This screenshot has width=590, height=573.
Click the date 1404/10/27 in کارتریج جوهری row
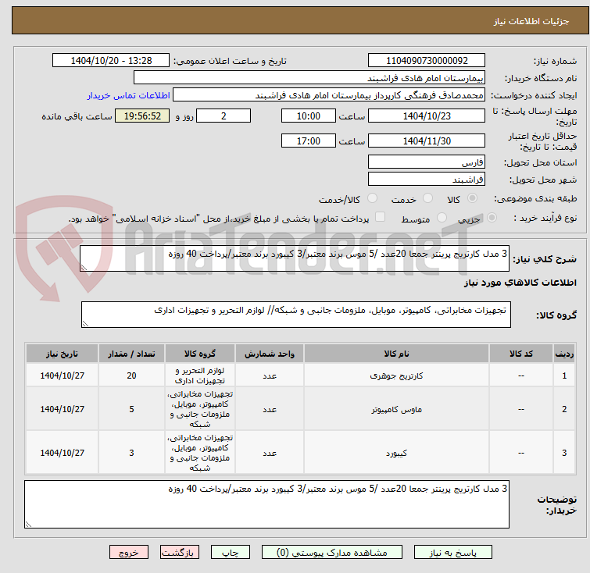(x=62, y=375)
